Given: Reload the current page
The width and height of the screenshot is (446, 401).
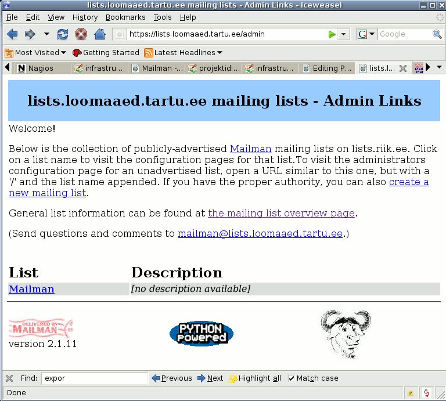Looking at the screenshot, I should click(63, 34).
